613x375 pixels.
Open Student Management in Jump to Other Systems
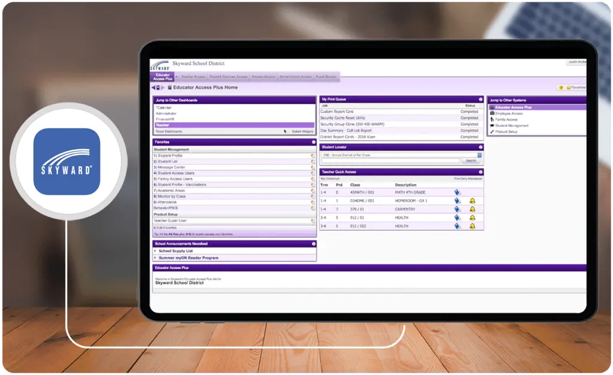click(512, 126)
